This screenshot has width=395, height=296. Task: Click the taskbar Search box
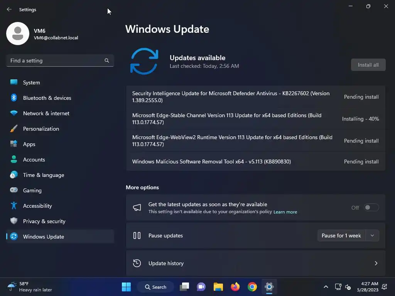(155, 287)
